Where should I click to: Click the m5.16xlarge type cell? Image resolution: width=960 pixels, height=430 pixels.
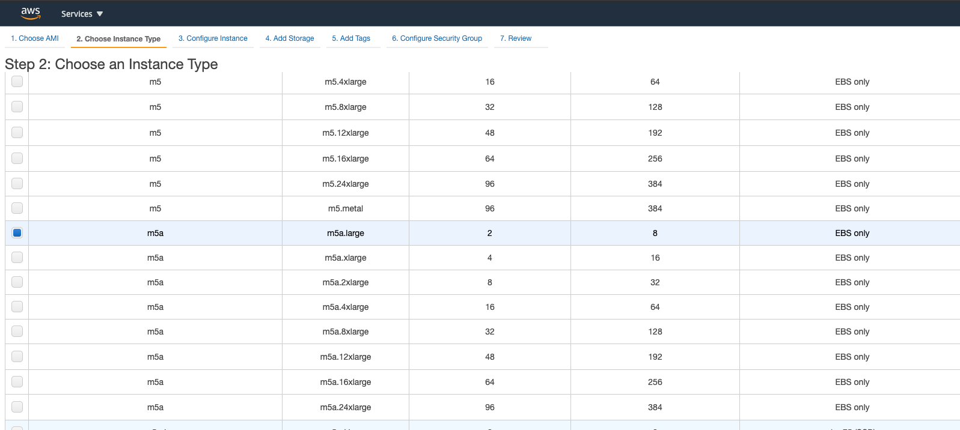[x=346, y=159]
